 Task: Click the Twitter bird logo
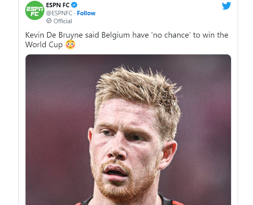(226, 6)
